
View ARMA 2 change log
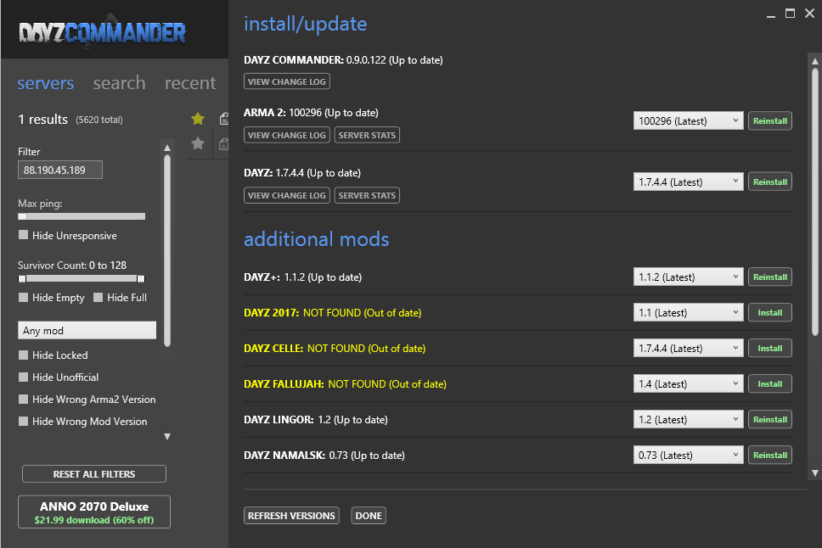click(287, 135)
